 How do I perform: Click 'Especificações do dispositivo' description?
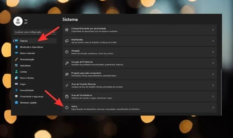pos(105,109)
